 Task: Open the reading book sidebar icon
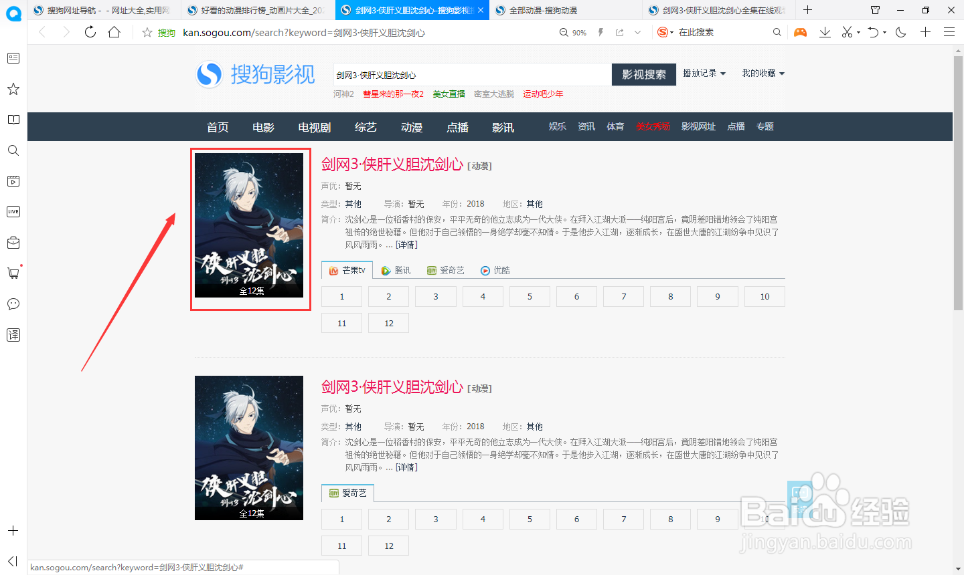coord(13,120)
